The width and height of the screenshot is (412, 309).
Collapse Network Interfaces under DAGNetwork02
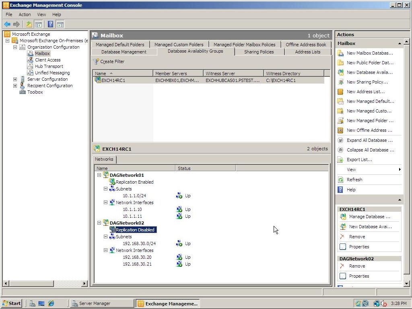coord(105,250)
